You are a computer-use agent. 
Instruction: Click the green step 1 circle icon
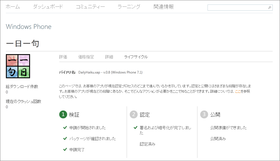click(63, 114)
